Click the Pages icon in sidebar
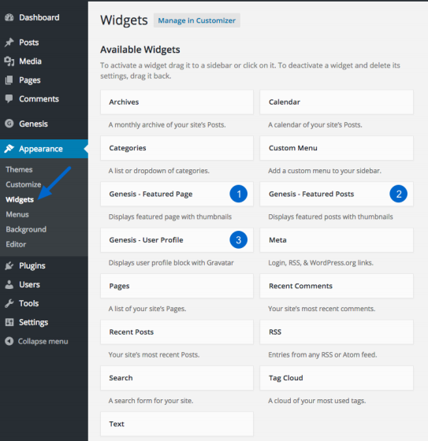This screenshot has width=428, height=441. (x=9, y=80)
